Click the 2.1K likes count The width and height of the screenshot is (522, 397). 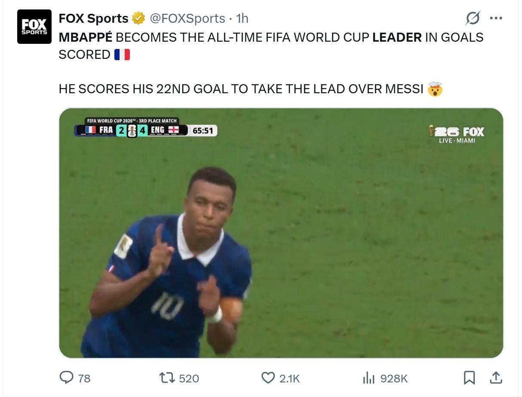point(289,379)
